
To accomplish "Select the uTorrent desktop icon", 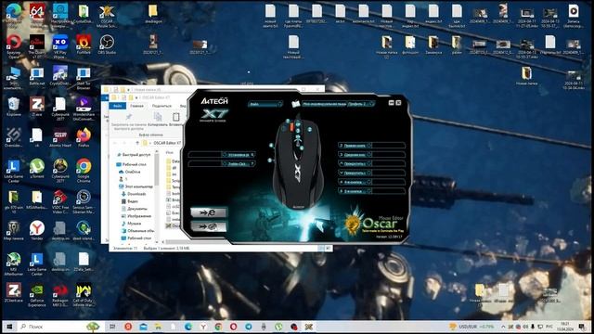I will [x=37, y=169].
